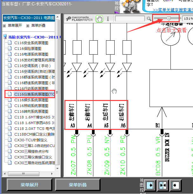Open CX30三厢仪表接口定义
Image resolution: width=193 pixels, height=194 pixels.
[x=33, y=157]
